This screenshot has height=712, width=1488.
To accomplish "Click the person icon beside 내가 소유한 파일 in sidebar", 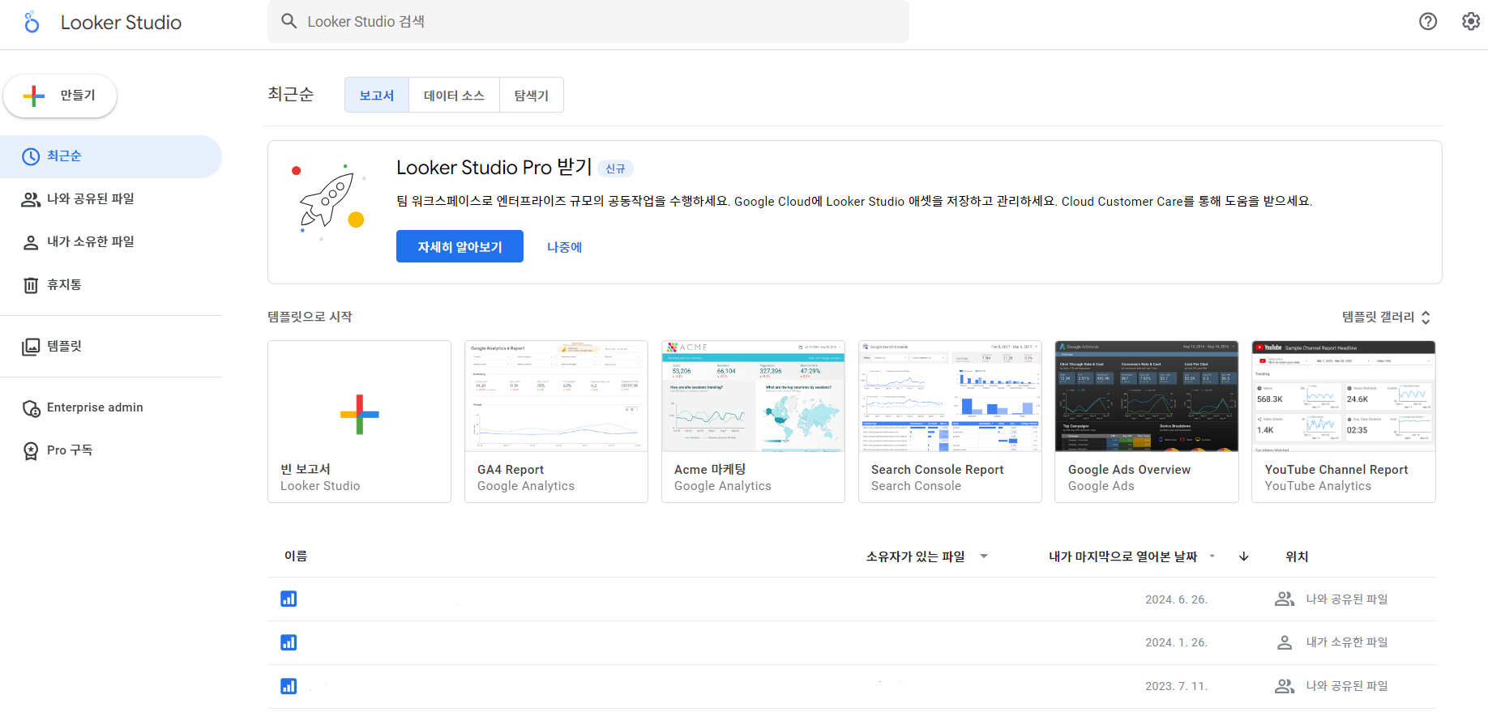I will [x=31, y=242].
